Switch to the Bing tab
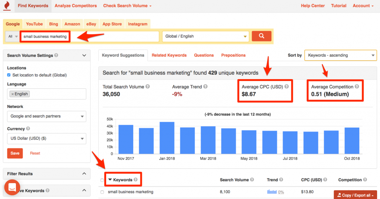The image size is (380, 199). 53,24
